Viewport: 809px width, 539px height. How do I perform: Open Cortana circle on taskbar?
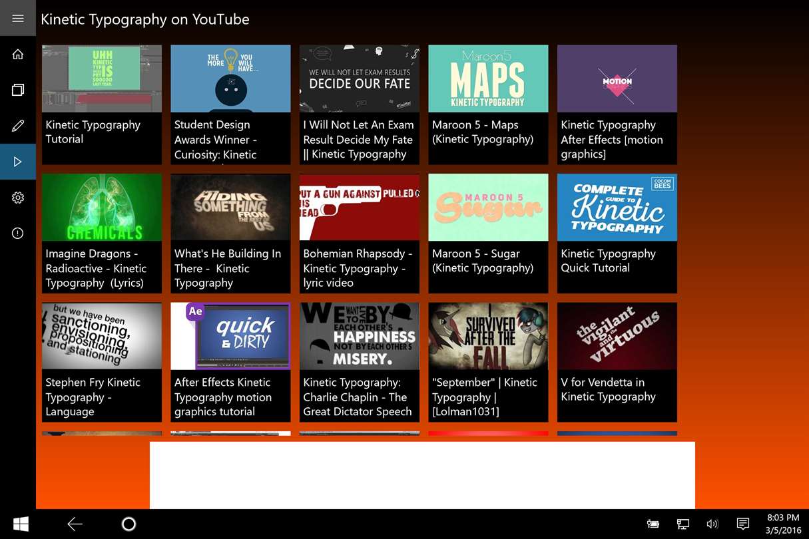(129, 524)
